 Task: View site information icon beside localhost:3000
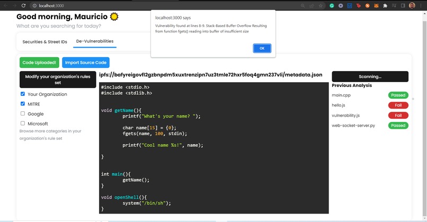pos(34,5)
